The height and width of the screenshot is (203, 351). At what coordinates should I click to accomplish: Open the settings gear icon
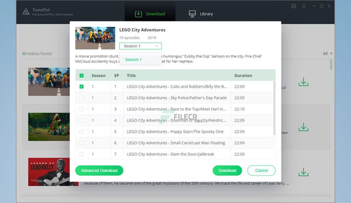pos(294,6)
